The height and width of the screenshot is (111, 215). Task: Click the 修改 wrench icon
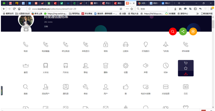point(86,87)
